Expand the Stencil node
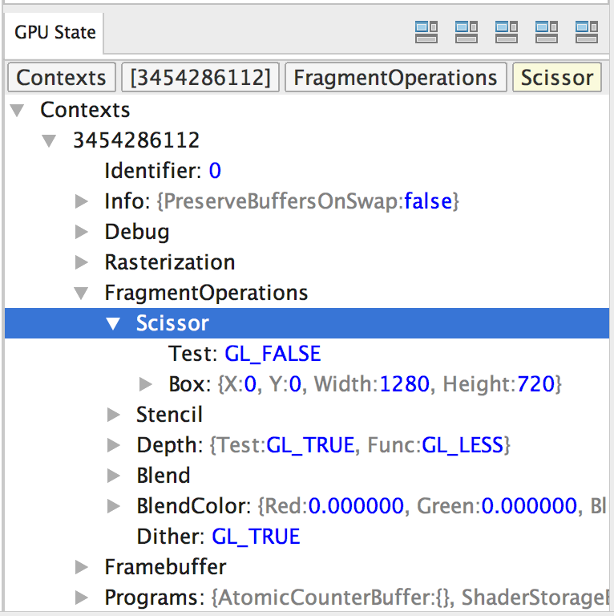Image resolution: width=614 pixels, height=616 pixels. tap(113, 415)
